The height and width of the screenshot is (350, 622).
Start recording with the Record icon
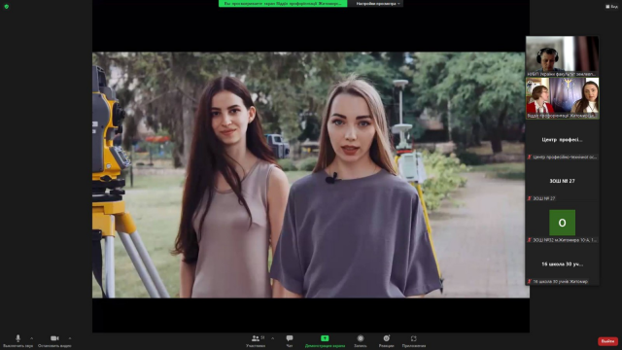tap(361, 340)
